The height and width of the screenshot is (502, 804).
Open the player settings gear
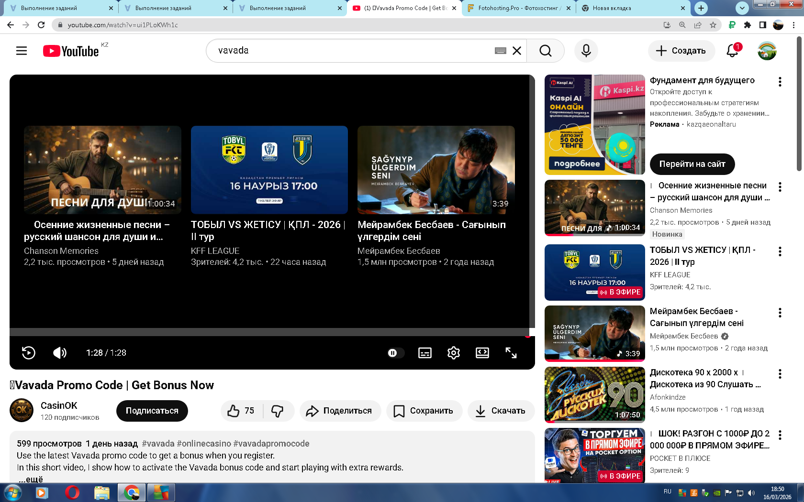[x=453, y=353]
